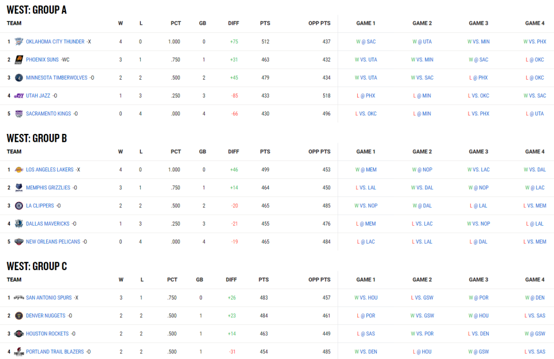This screenshot has width=554, height=359.
Task: Click the Los Angeles Lakers logo icon
Action: pos(19,170)
